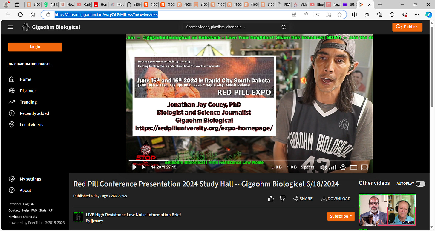Click the FAQ footer link
The height and width of the screenshot is (231, 435).
tap(34, 210)
